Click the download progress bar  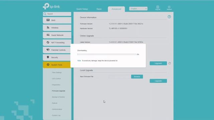point(107,54)
